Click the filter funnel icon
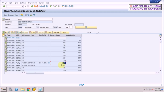This screenshot has height=92, width=164. point(28,15)
